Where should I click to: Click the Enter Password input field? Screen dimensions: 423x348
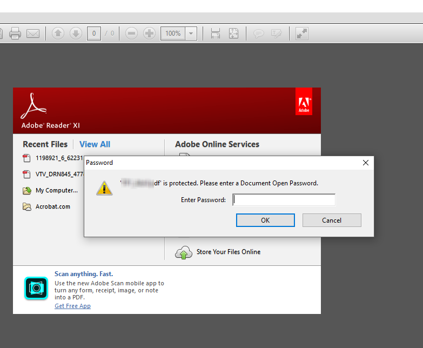coord(284,200)
